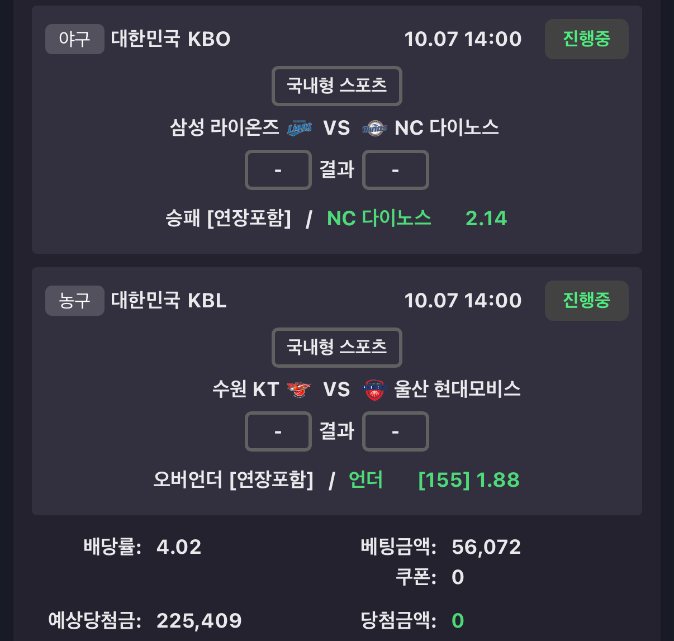Click 진행중 status on the KBL match
Viewport: 674px width, 641px height.
tap(586, 301)
